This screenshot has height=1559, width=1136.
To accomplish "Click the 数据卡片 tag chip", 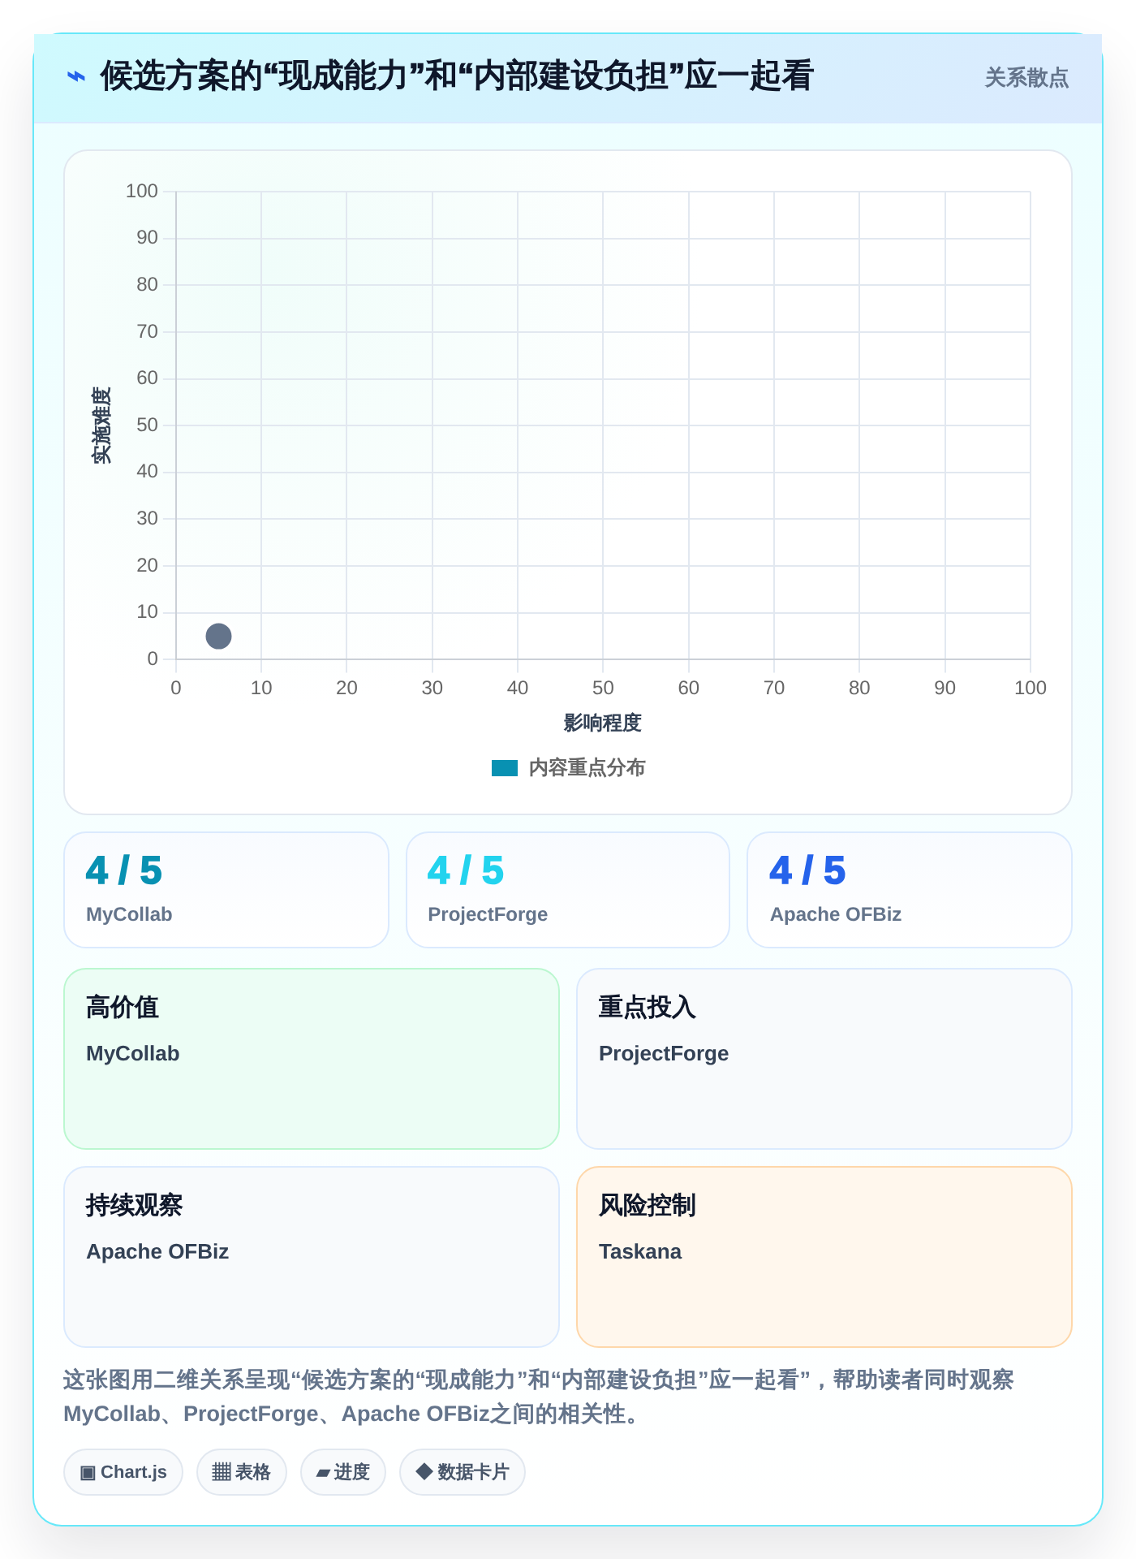I will tap(463, 1472).
